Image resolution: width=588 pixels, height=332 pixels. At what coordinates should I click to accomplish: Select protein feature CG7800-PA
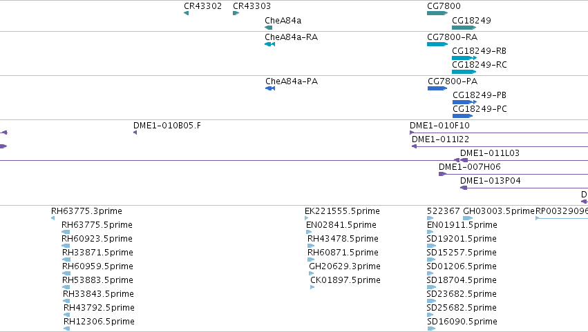point(453,81)
